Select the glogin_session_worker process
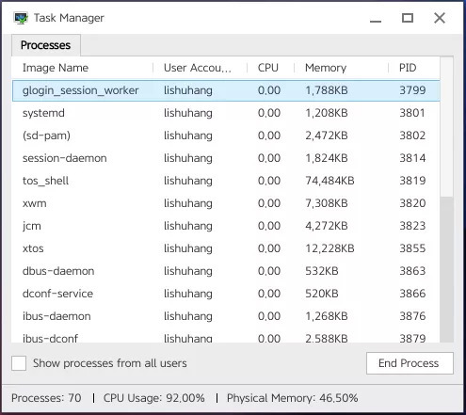 point(226,90)
